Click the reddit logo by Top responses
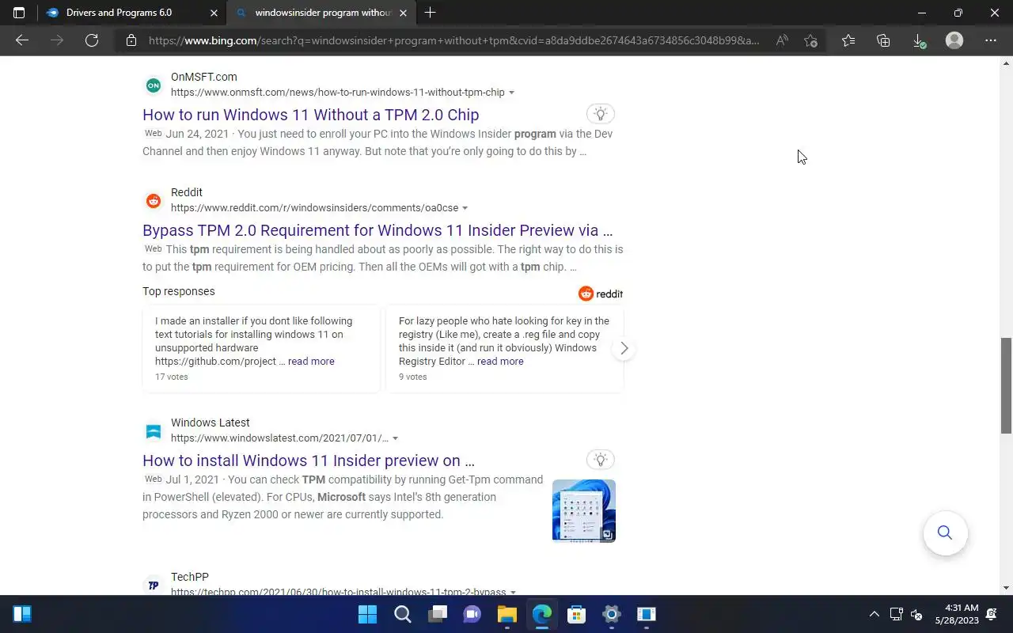1013x633 pixels. pos(601,294)
